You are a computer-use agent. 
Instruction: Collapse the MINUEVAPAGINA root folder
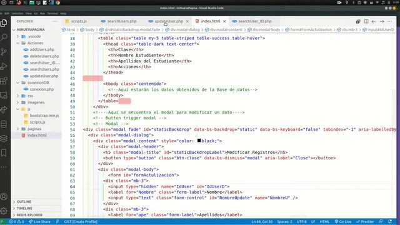click(31, 29)
